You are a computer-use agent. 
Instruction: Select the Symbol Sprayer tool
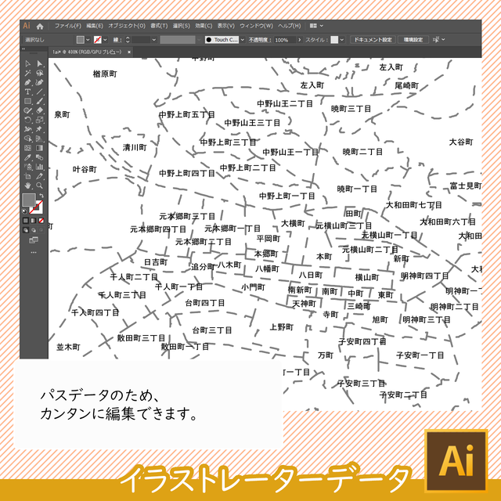coord(28,167)
